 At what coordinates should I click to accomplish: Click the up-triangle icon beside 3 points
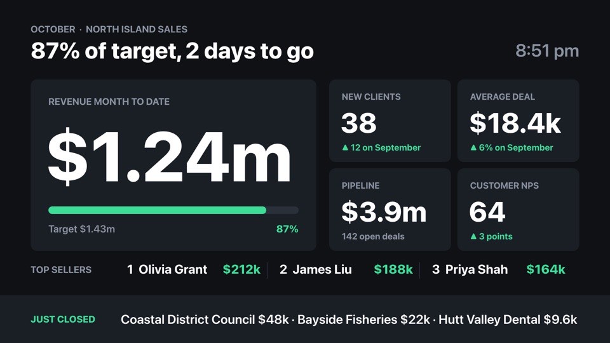[x=473, y=236]
